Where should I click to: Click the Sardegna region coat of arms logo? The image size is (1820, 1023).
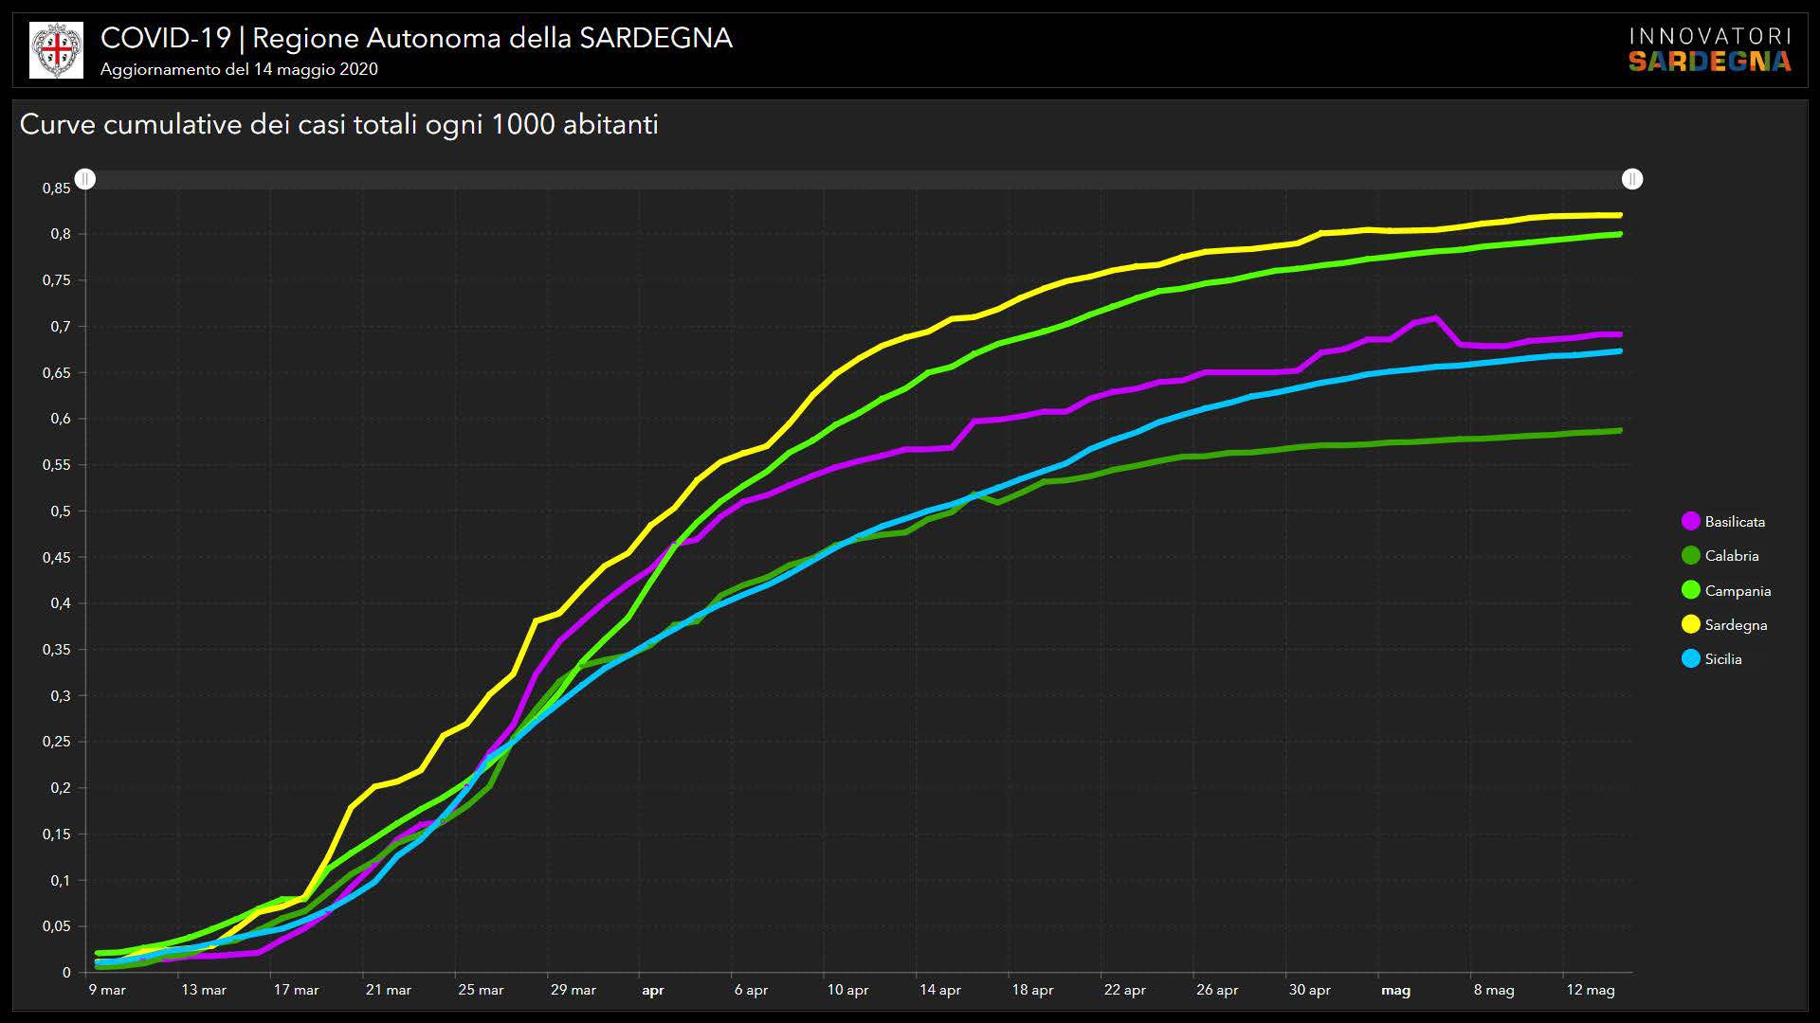[x=57, y=50]
